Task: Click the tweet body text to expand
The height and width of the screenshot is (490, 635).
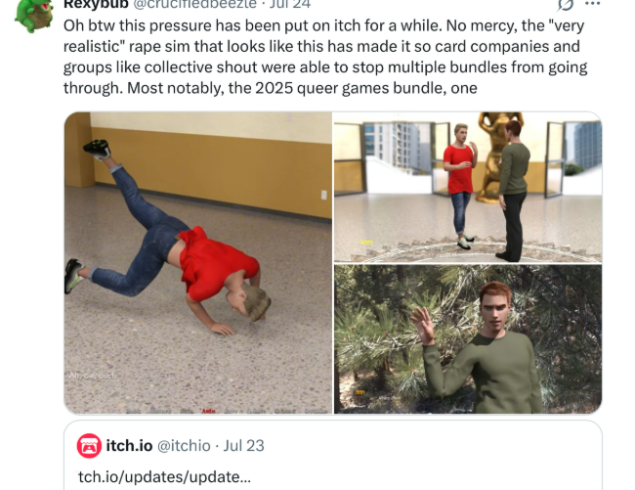Action: click(325, 57)
